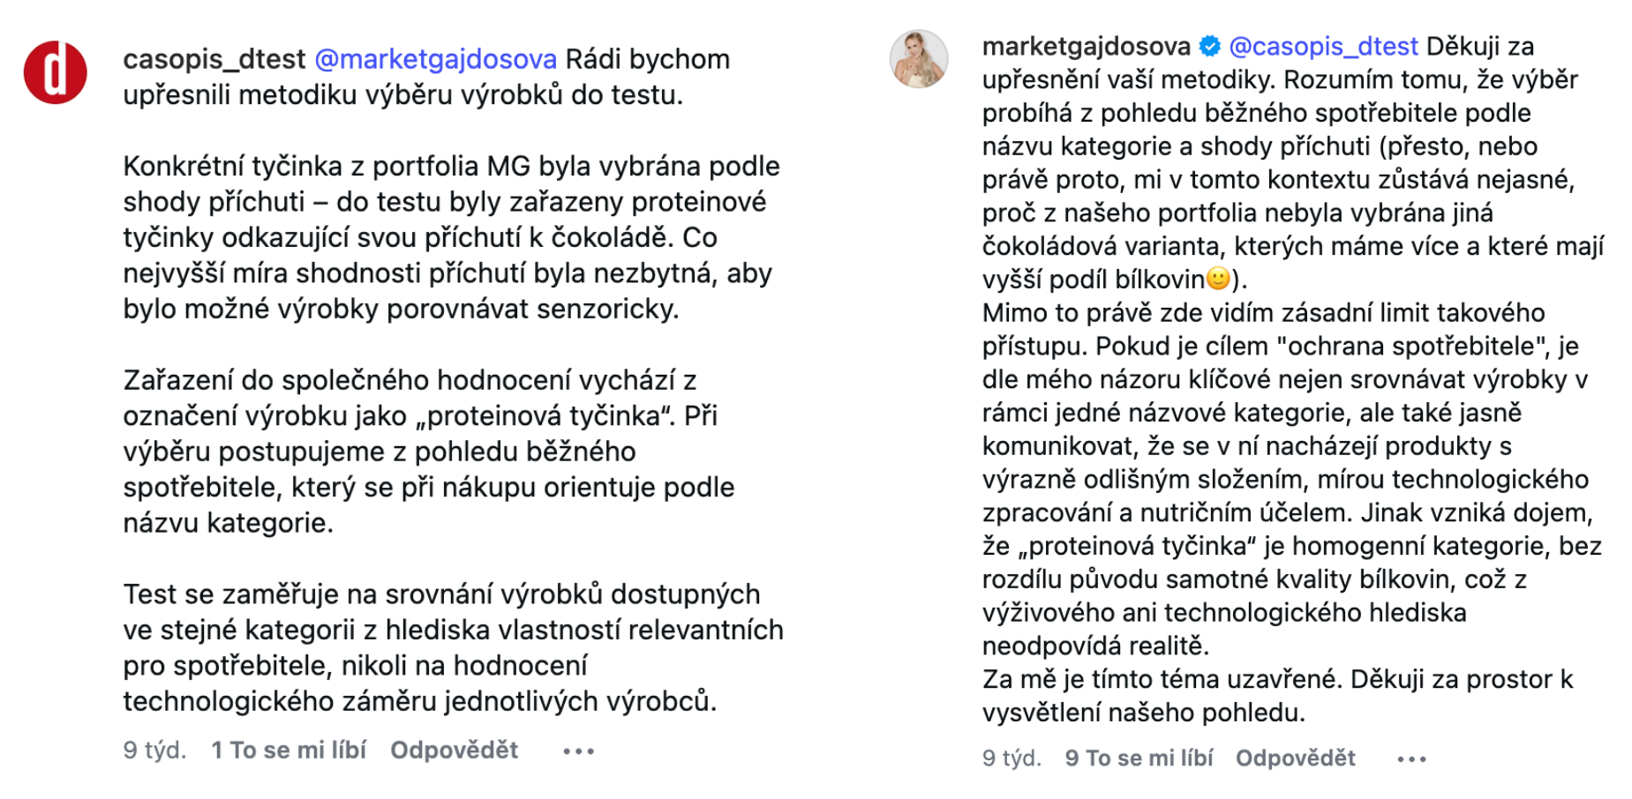Open more options on casopis_dtest's comment
1632x799 pixels.
coord(578,751)
